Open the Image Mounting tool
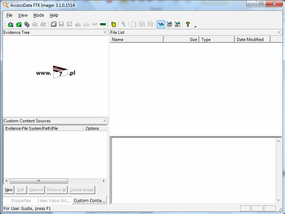 [27, 24]
